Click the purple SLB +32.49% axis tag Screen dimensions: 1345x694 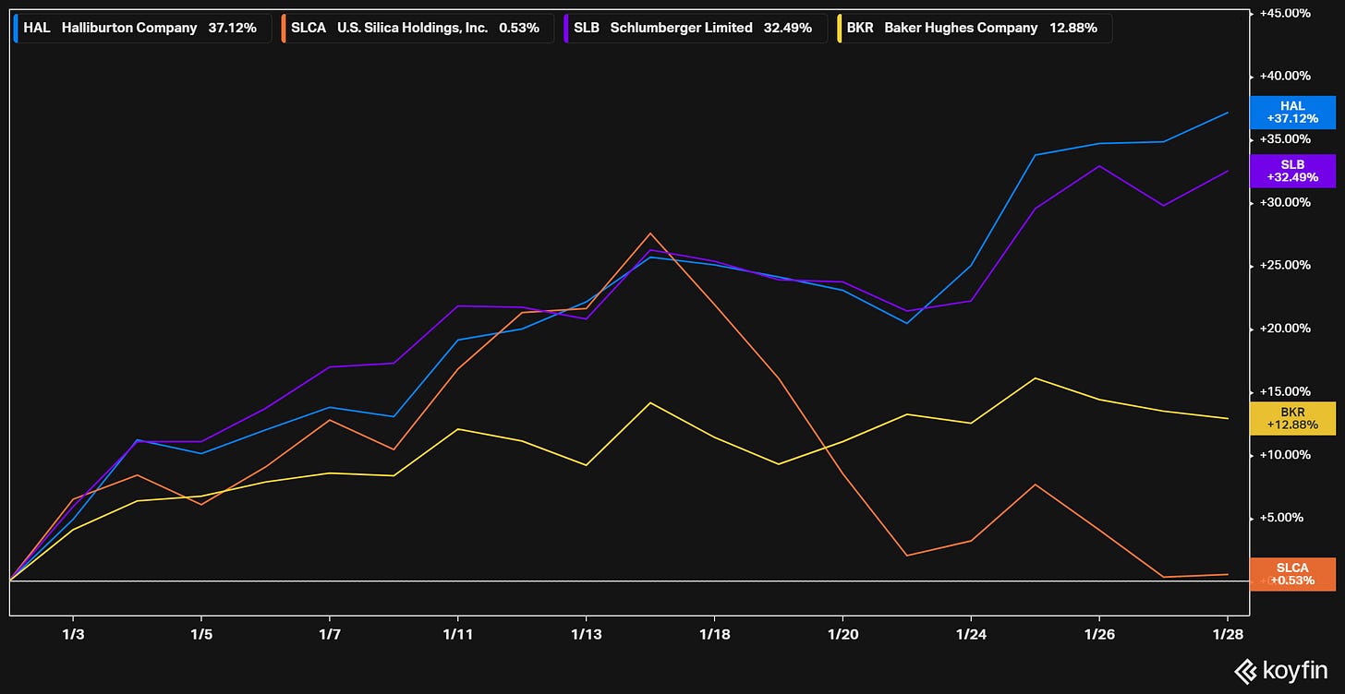click(1292, 170)
